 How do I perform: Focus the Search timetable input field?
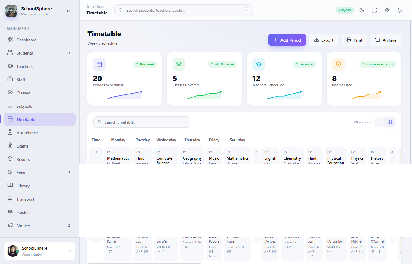click(142, 122)
